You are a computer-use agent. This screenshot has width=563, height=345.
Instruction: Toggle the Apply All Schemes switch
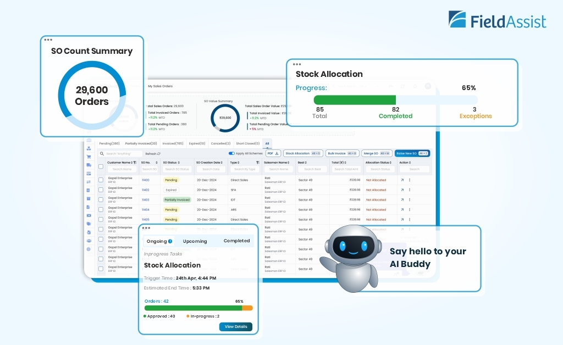231,153
